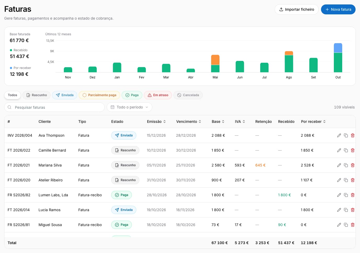Filter invoices by Em atraso status

coord(158,95)
